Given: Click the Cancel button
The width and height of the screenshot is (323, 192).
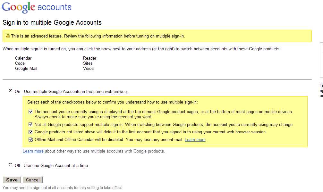Looking at the screenshot, I should (33, 180).
